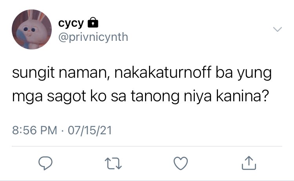The height and width of the screenshot is (181, 294).
Task: Click the word "sagot" in second line
Action: click(x=66, y=97)
